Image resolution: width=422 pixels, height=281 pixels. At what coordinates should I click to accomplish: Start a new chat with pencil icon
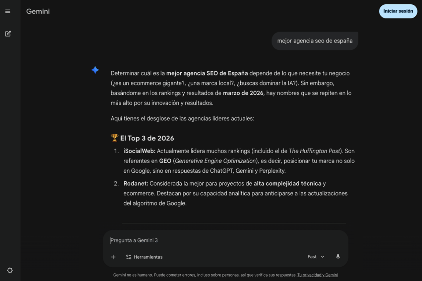point(8,34)
